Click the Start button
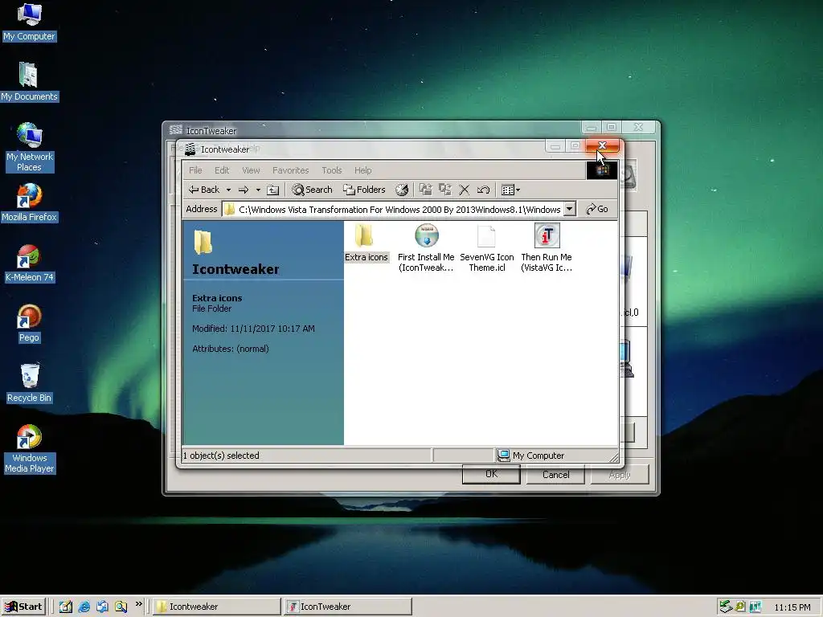 point(23,607)
